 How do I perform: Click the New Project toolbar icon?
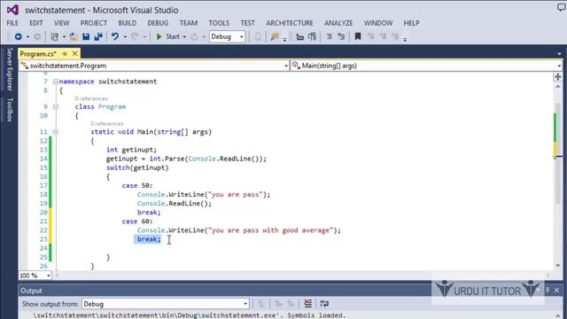coord(54,36)
